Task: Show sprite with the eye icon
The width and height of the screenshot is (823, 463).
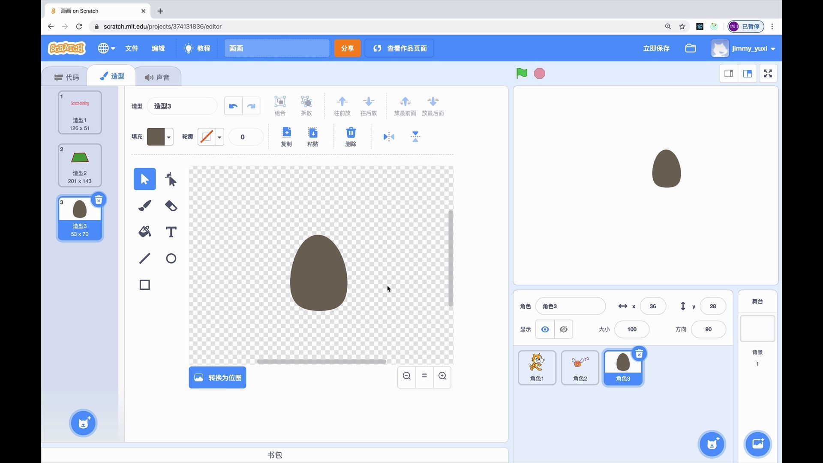Action: (545, 329)
